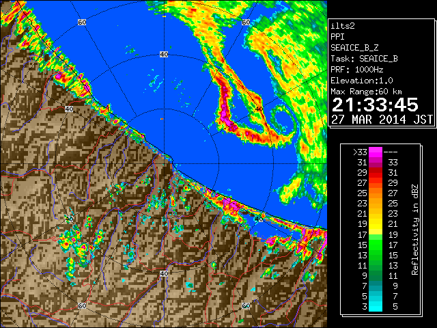Click the '5' label at legend's right column bottom
Screen dimensions: 437x328
click(x=395, y=307)
